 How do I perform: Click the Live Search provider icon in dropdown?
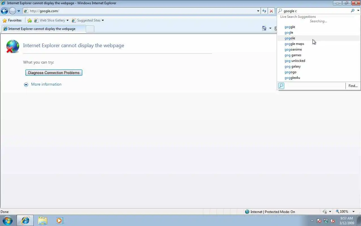click(281, 86)
